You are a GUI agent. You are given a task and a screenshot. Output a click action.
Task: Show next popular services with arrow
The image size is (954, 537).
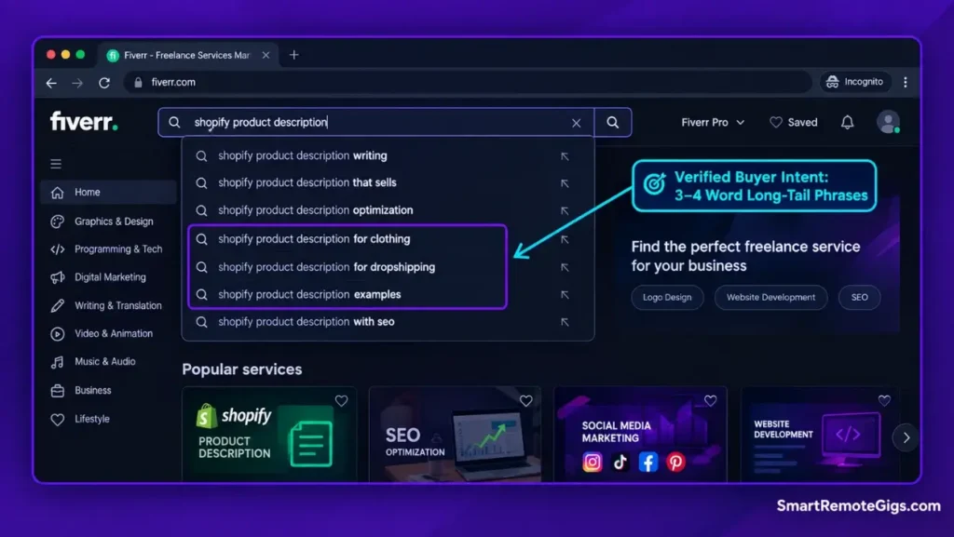[x=906, y=437]
